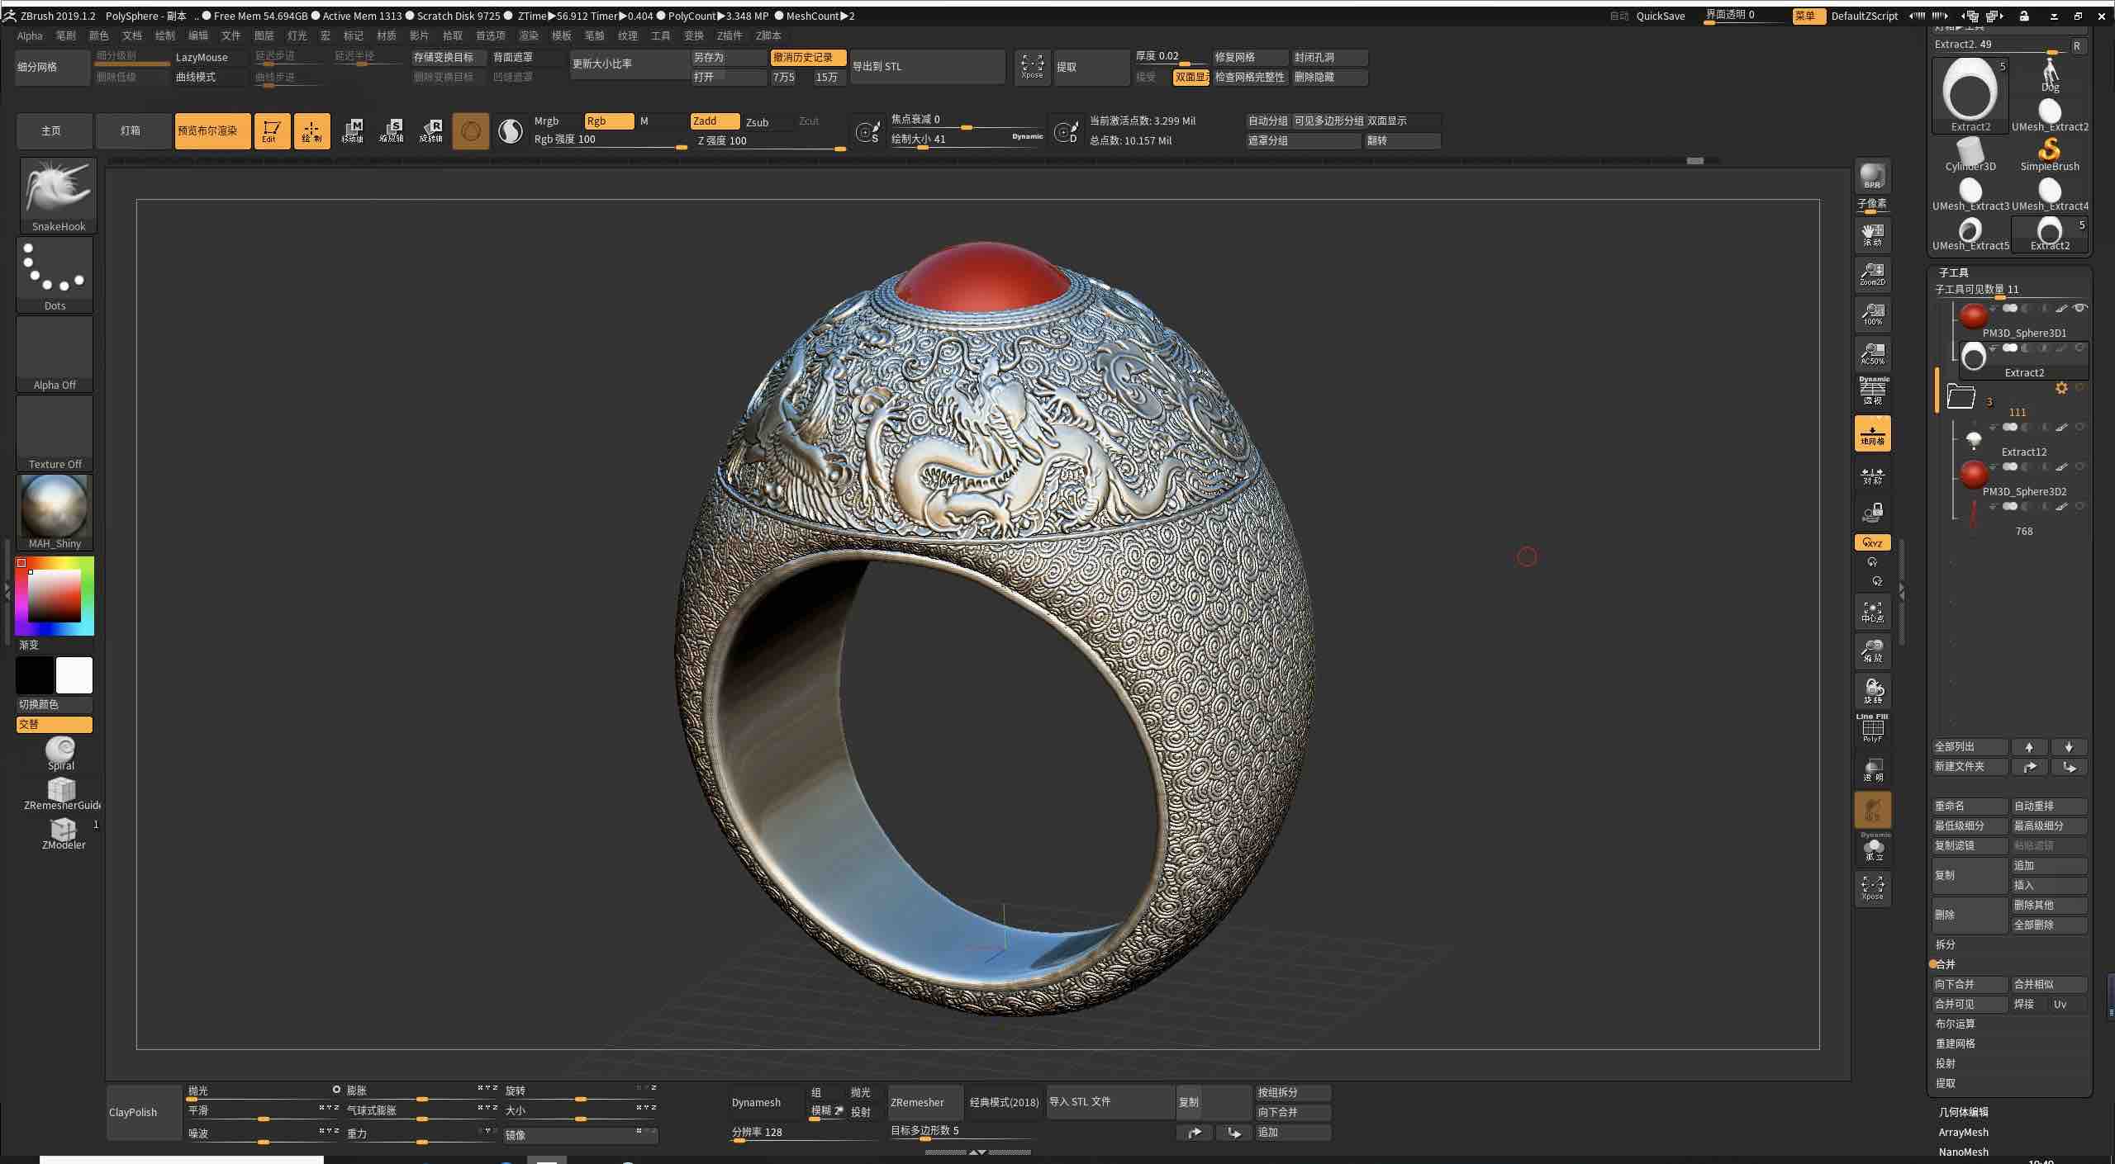Open the MAH_Shiny material picker
Image resolution: width=2115 pixels, height=1164 pixels.
click(x=53, y=510)
